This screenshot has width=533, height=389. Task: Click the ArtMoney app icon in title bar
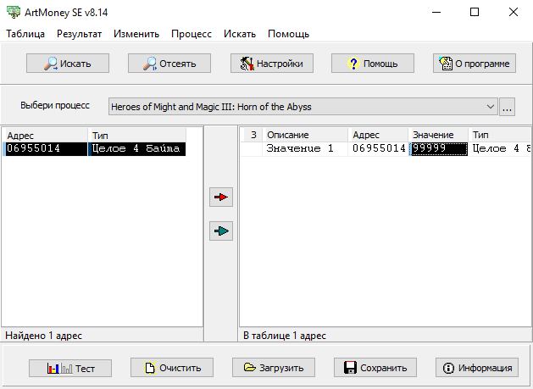[x=14, y=12]
